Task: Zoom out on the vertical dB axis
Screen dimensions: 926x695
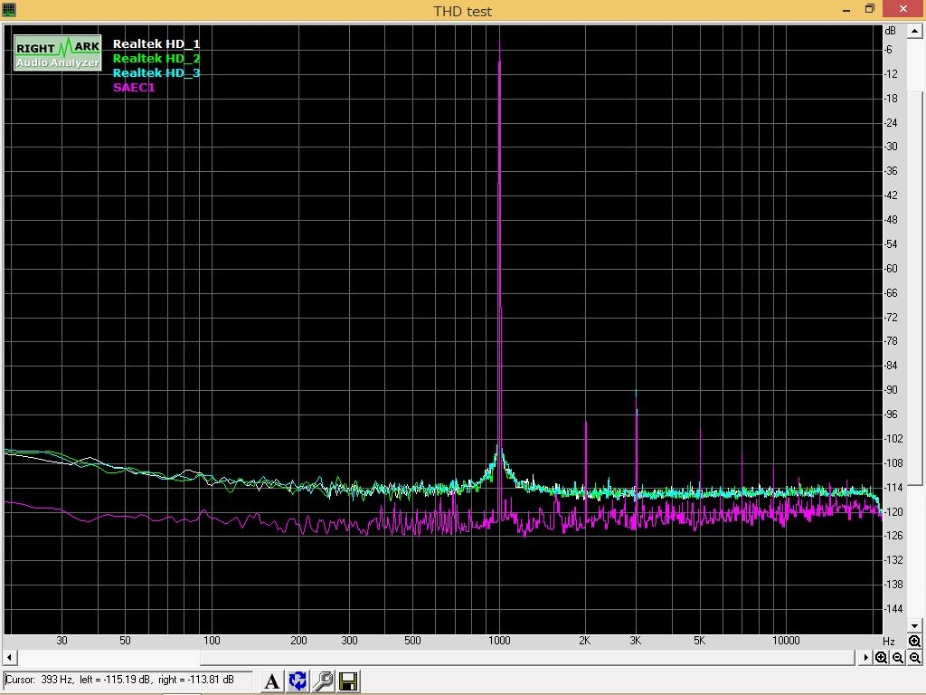Action: pyautogui.click(x=915, y=658)
